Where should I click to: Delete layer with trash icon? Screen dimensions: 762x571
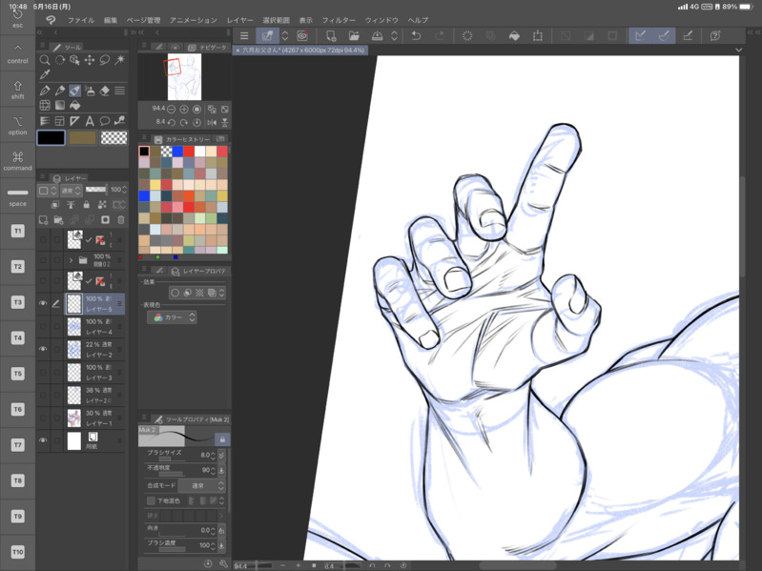(120, 220)
